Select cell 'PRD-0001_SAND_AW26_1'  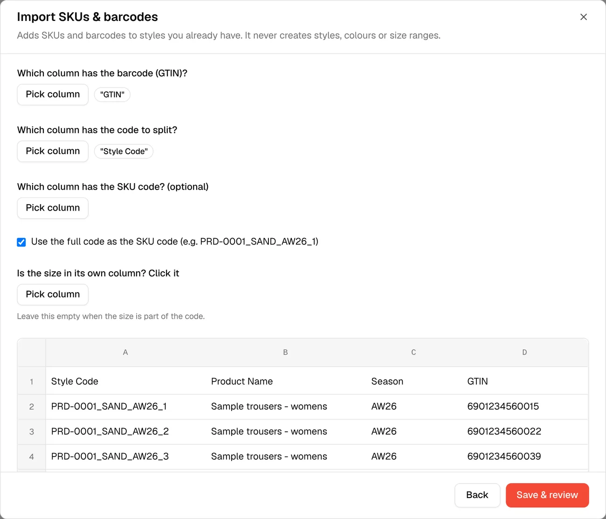point(125,407)
